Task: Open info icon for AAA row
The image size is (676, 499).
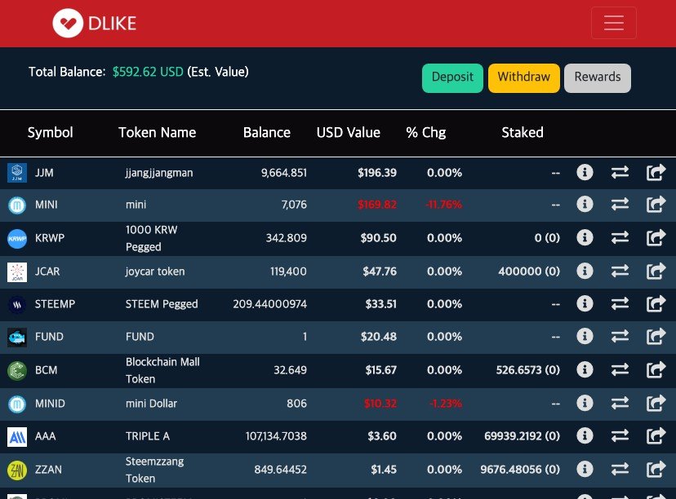Action: 585,436
